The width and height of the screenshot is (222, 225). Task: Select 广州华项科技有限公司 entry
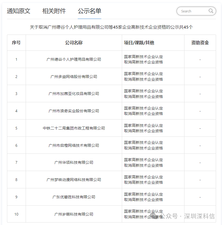pyautogui.click(x=74, y=162)
